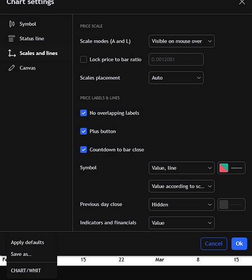Uncheck No overlapping labels
Viewport: 252px width, 280px height.
pos(83,113)
